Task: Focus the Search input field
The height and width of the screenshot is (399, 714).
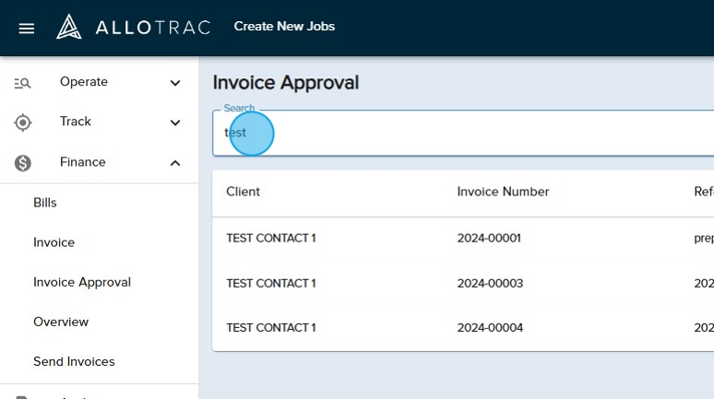Action: pyautogui.click(x=461, y=133)
